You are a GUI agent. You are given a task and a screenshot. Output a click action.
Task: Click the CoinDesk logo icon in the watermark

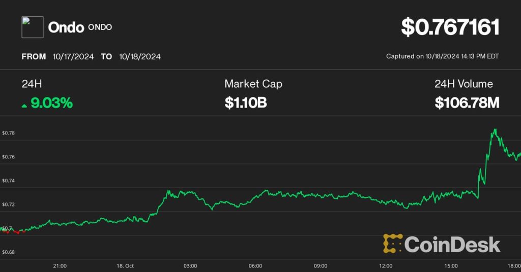[393, 244]
